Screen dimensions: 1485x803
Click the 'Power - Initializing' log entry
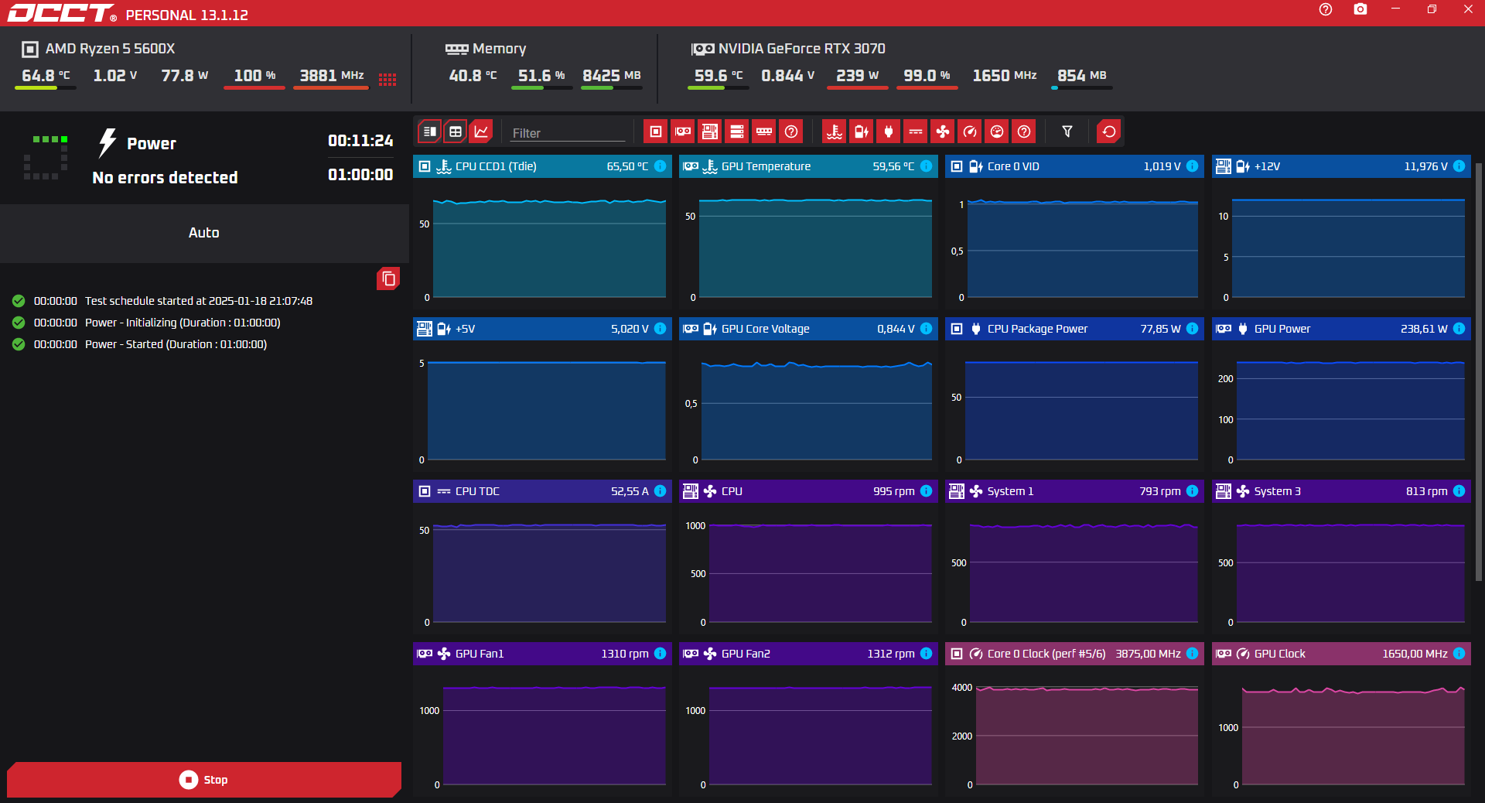(x=146, y=323)
